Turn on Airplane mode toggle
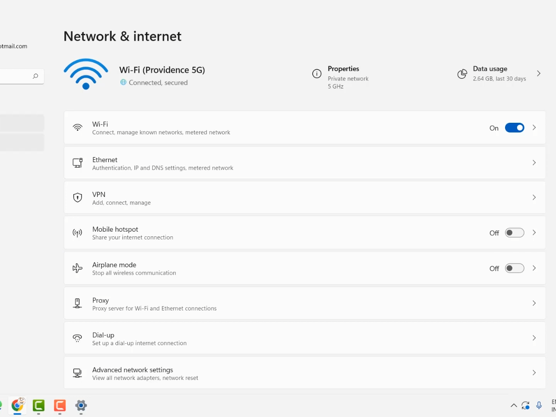This screenshot has width=556, height=417. pyautogui.click(x=514, y=268)
